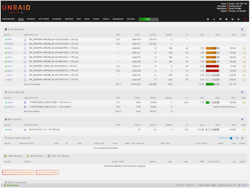Open the feedback icon in top bar
The width and height of the screenshot is (250, 188).
(220, 19)
